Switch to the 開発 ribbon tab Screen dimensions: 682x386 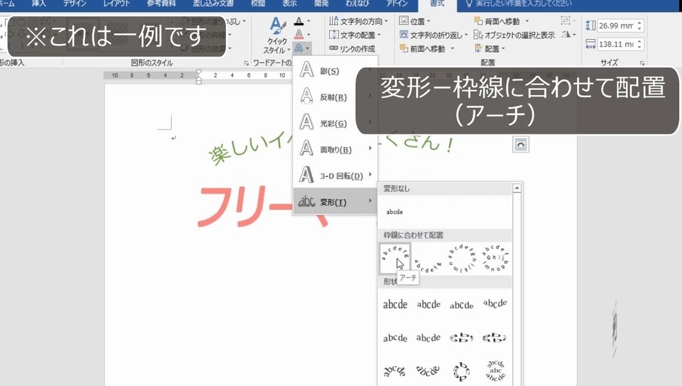click(322, 3)
